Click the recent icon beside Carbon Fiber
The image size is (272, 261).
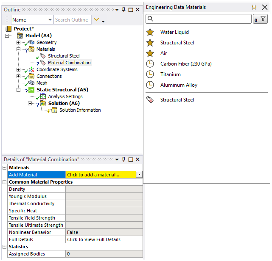(x=150, y=64)
